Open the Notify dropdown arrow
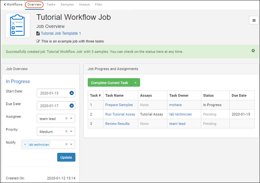Image resolution: width=260 pixels, height=183 pixels. [71, 144]
